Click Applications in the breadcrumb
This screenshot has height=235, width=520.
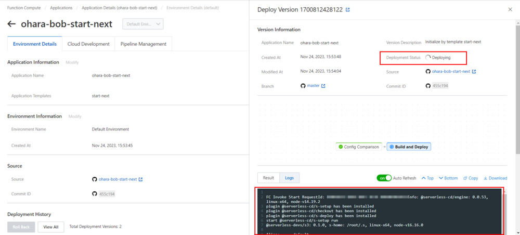pos(61,8)
